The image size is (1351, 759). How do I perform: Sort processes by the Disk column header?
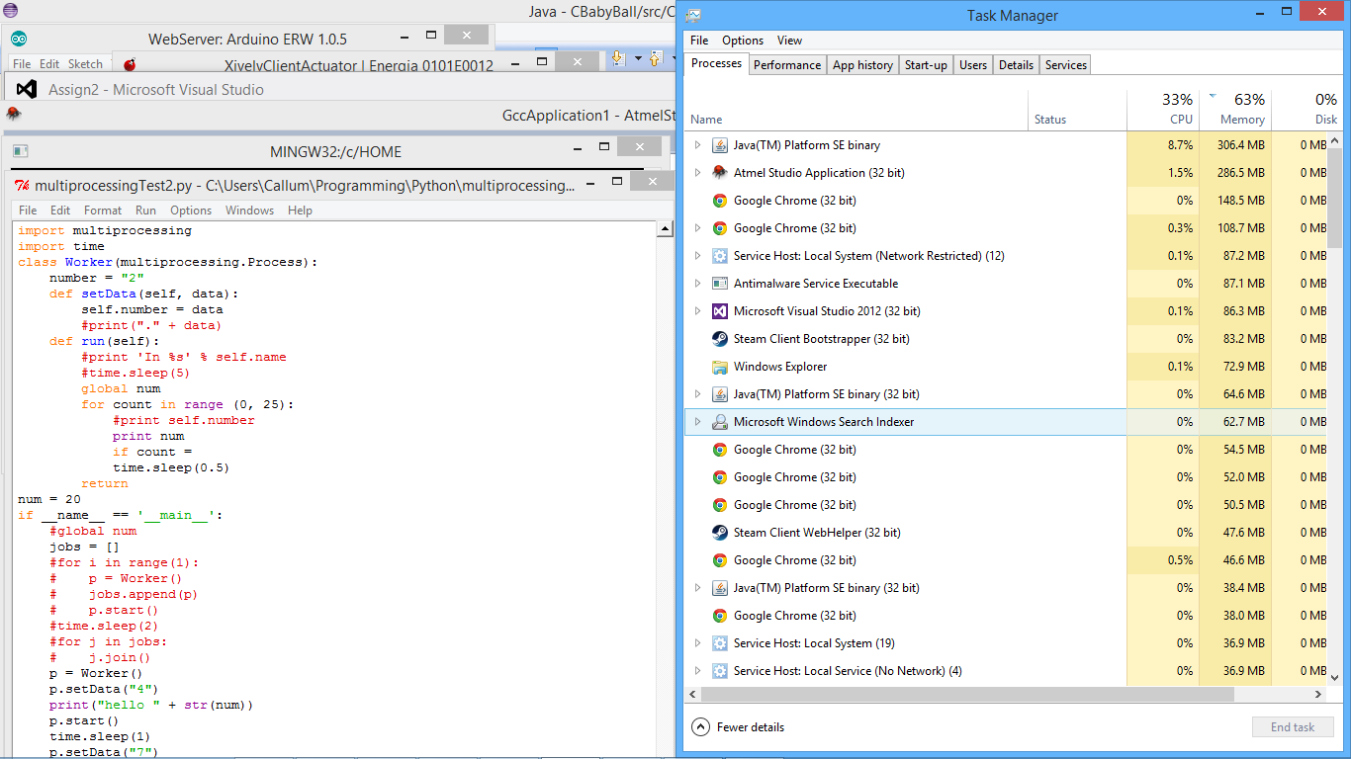(1307, 111)
